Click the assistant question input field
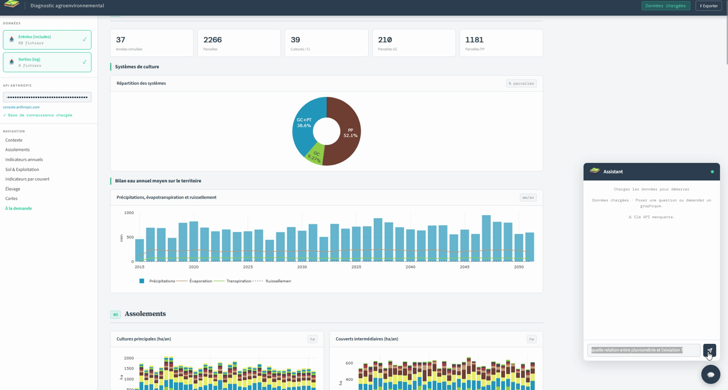This screenshot has width=728, height=390. coord(644,350)
